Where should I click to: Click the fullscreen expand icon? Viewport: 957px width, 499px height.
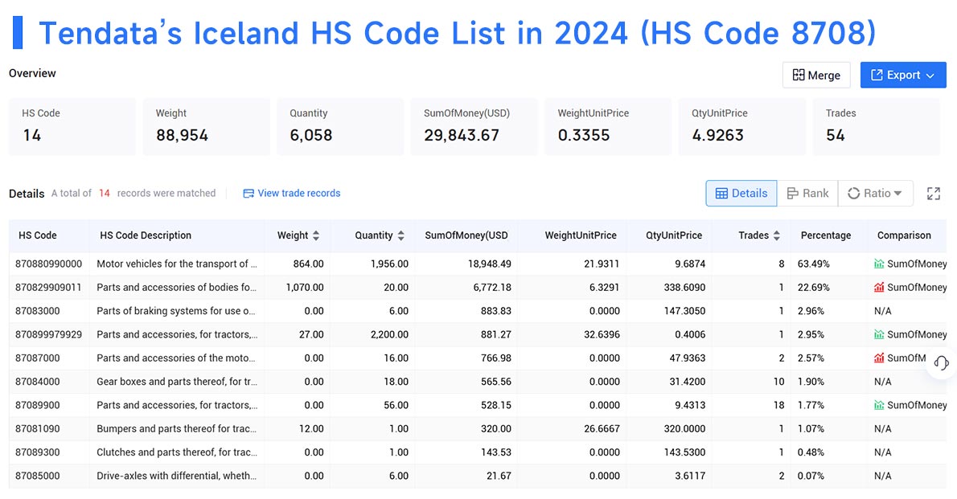pyautogui.click(x=934, y=193)
